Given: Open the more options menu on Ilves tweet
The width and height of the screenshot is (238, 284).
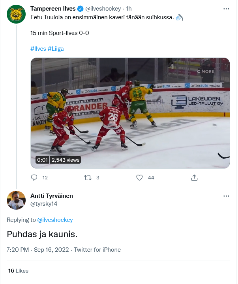Looking at the screenshot, I should (x=226, y=9).
